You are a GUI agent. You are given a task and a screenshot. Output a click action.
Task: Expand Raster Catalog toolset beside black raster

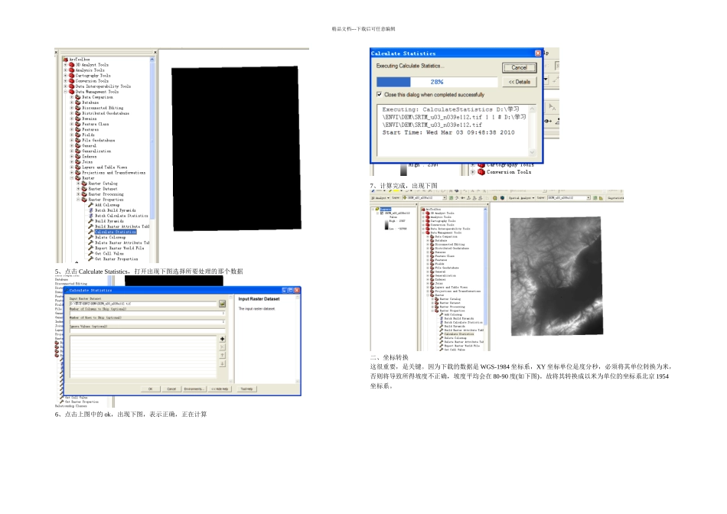pos(78,184)
